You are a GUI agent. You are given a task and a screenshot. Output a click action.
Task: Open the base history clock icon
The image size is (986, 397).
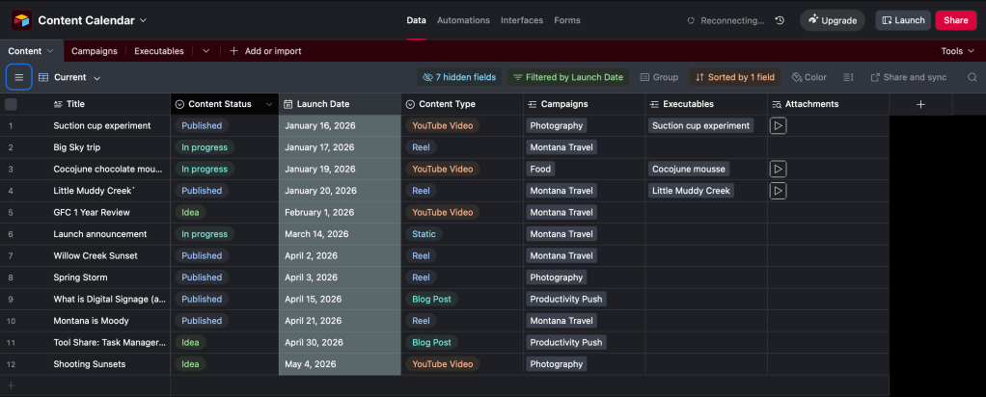coord(780,20)
